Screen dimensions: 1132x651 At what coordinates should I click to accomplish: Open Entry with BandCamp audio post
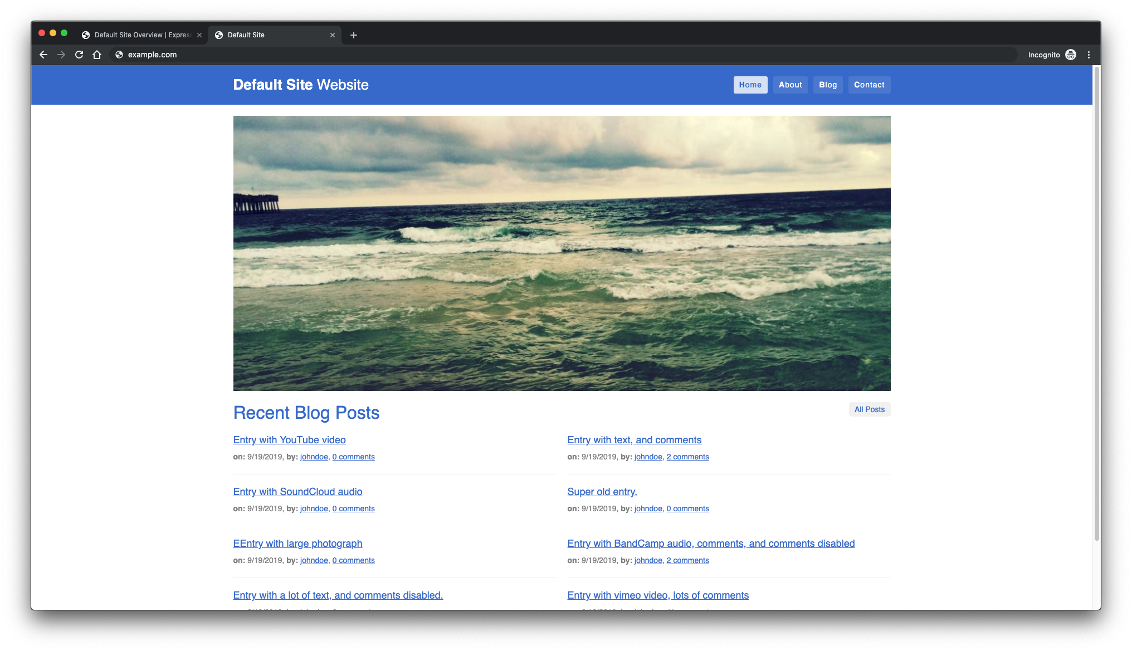pyautogui.click(x=711, y=544)
